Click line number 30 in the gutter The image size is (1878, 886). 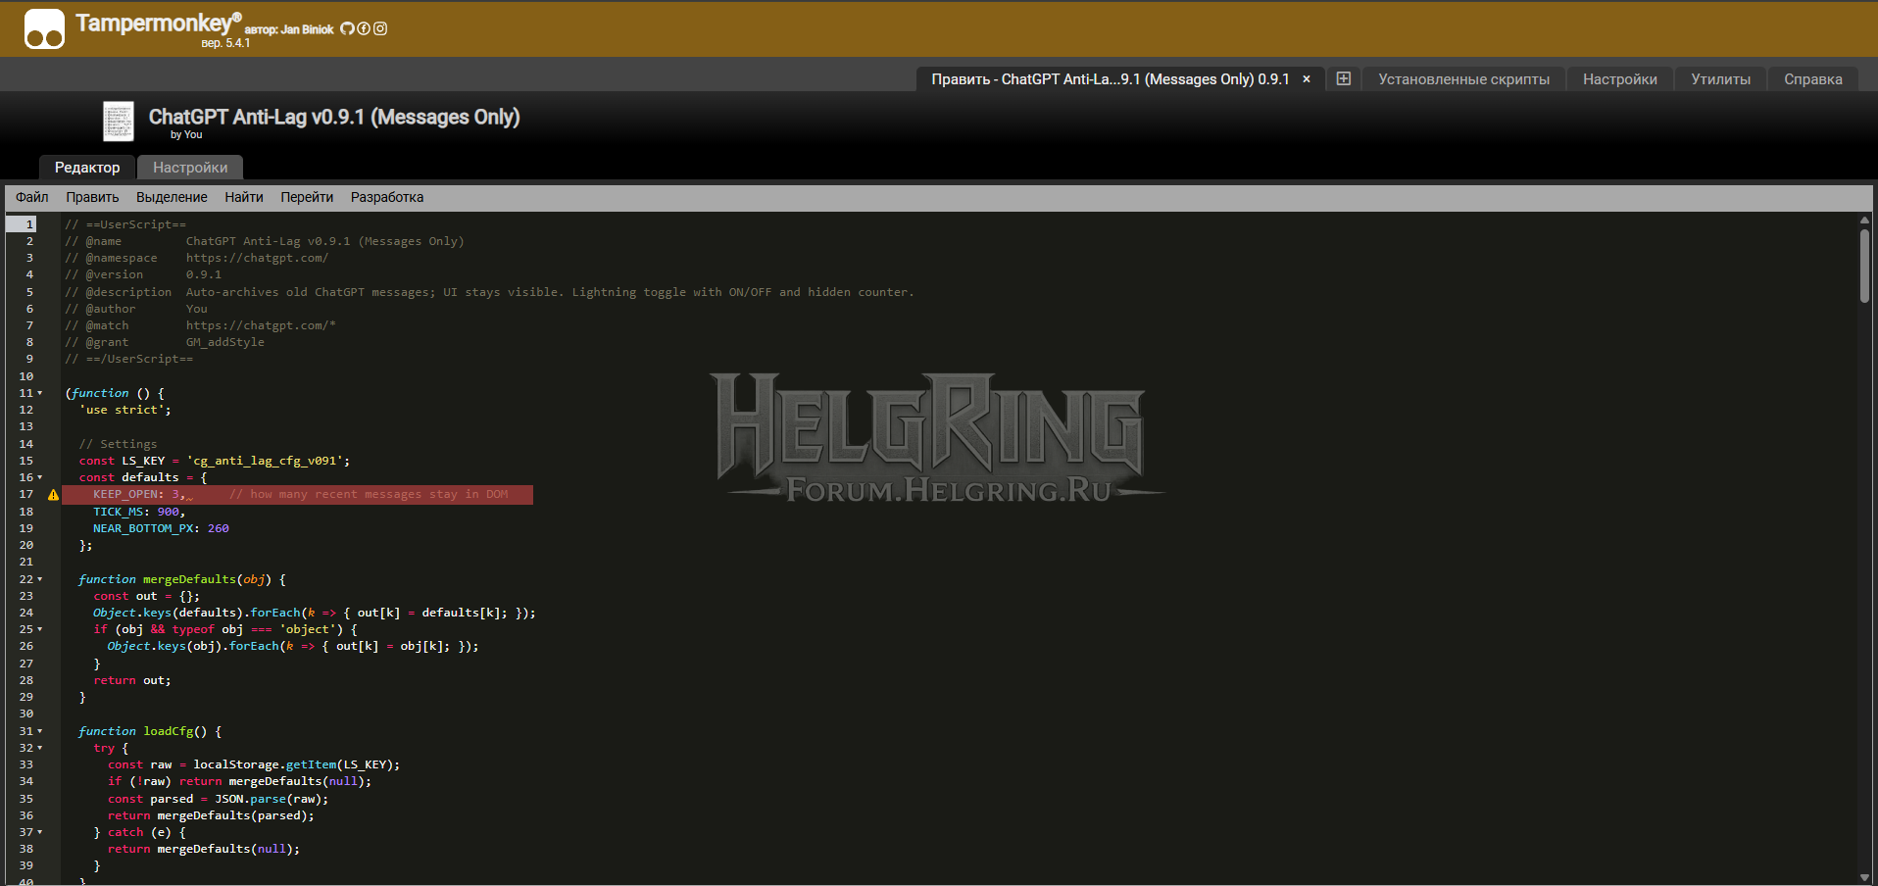pyautogui.click(x=26, y=714)
